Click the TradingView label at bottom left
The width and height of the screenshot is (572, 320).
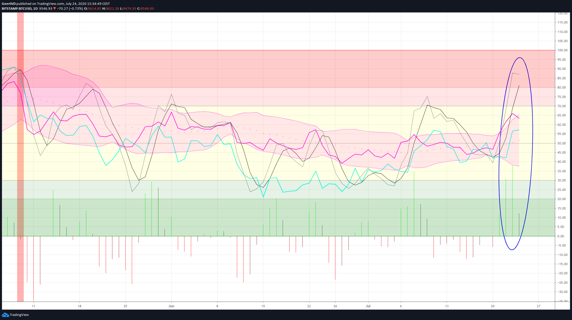click(x=19, y=315)
